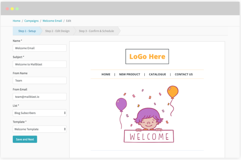Focus the Subject input field

pos(40,64)
